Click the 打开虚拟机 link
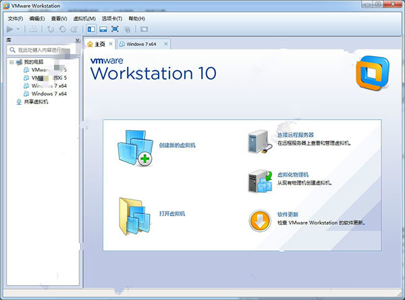405x300 pixels. (172, 214)
